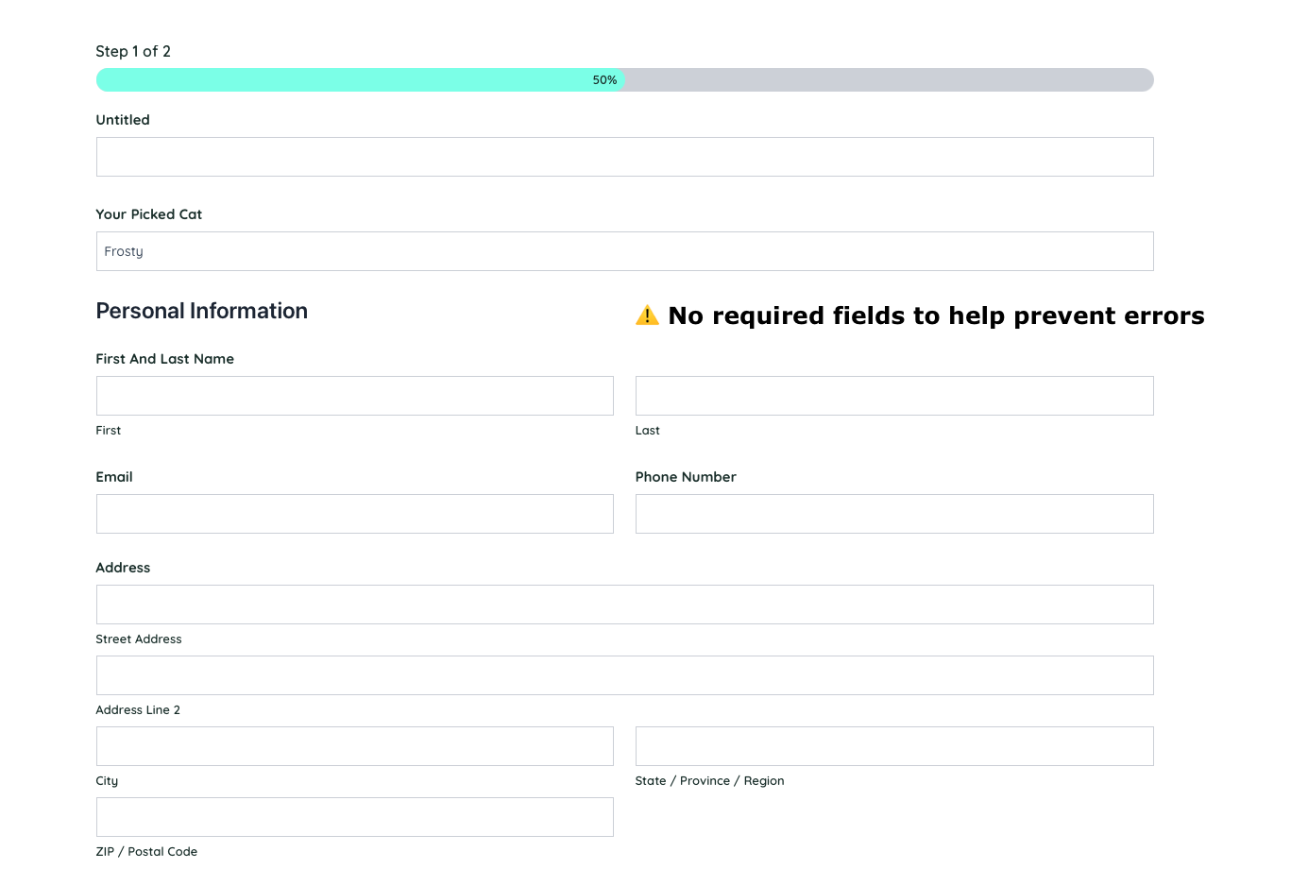Click the Last name input box
The height and width of the screenshot is (886, 1291).
point(894,395)
